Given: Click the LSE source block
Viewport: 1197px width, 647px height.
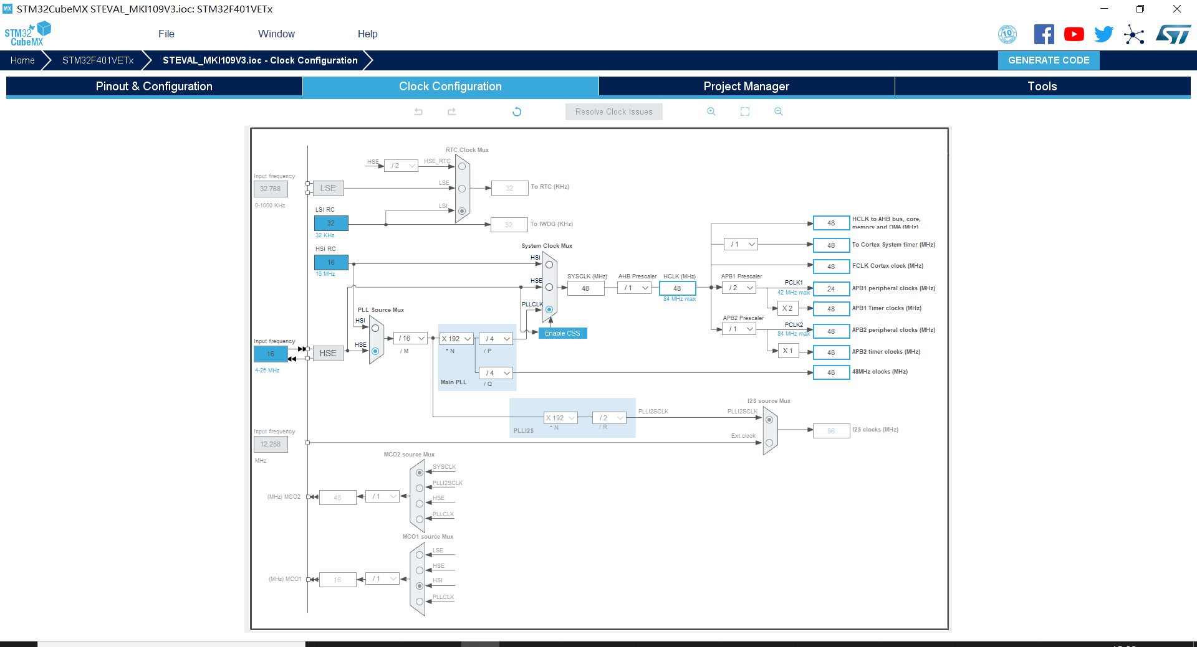Looking at the screenshot, I should (328, 188).
